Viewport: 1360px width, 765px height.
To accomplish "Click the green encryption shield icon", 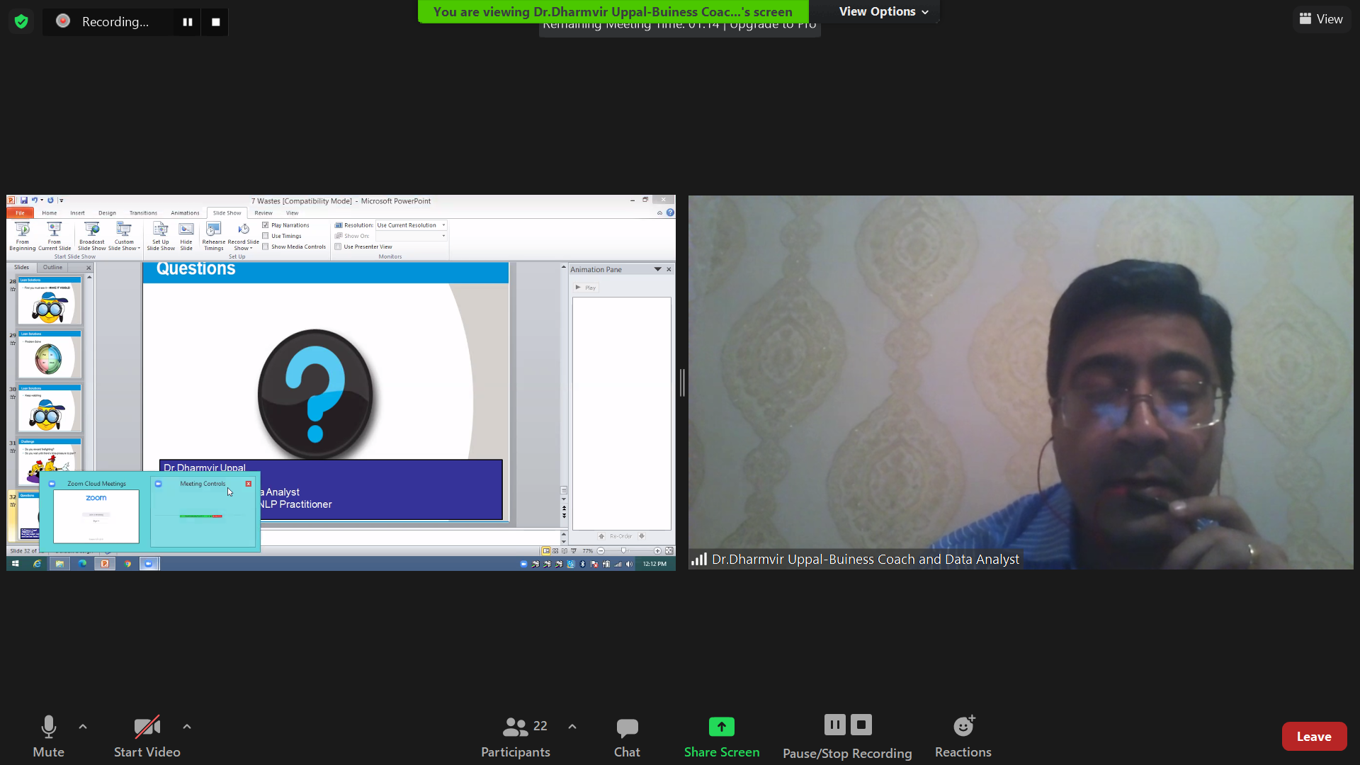I will [21, 21].
